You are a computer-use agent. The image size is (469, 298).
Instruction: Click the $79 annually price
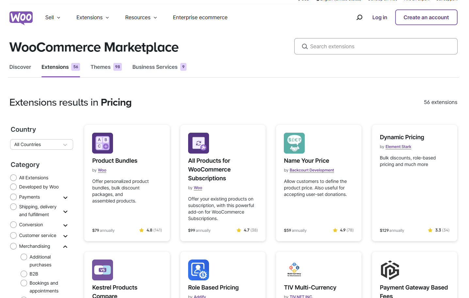coord(103,230)
